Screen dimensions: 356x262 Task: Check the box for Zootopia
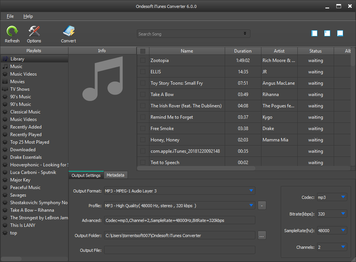(x=143, y=60)
